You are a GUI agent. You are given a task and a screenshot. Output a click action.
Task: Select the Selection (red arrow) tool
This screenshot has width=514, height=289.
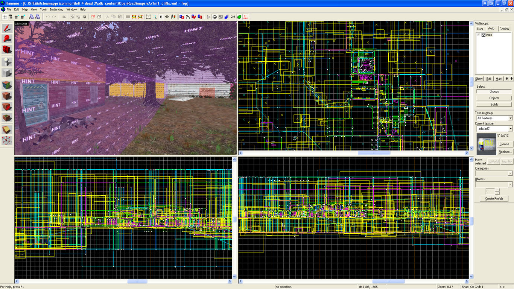(8, 28)
